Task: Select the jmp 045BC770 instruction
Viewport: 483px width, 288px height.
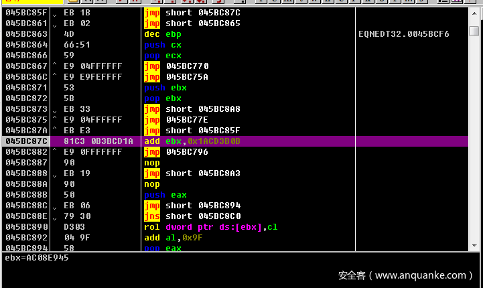Action: coord(176,66)
